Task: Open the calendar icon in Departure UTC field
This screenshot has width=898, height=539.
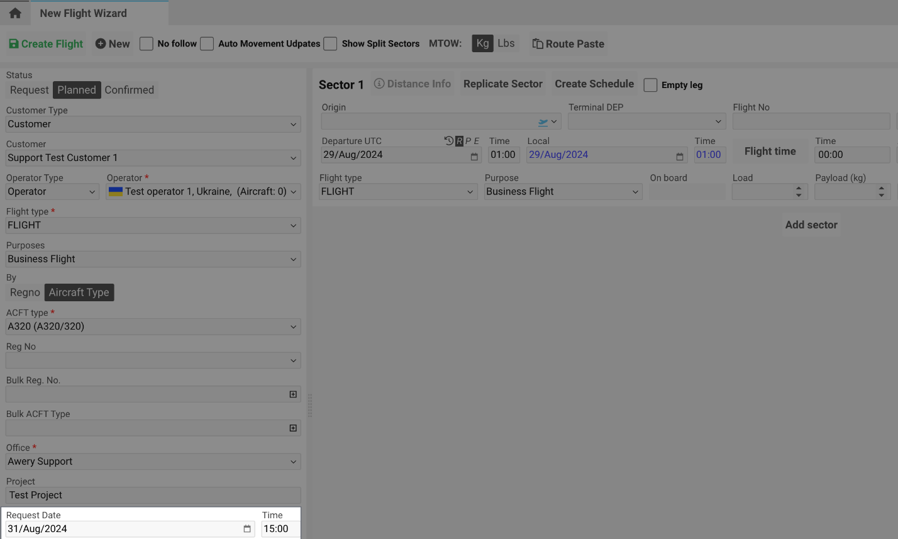Action: click(x=474, y=157)
